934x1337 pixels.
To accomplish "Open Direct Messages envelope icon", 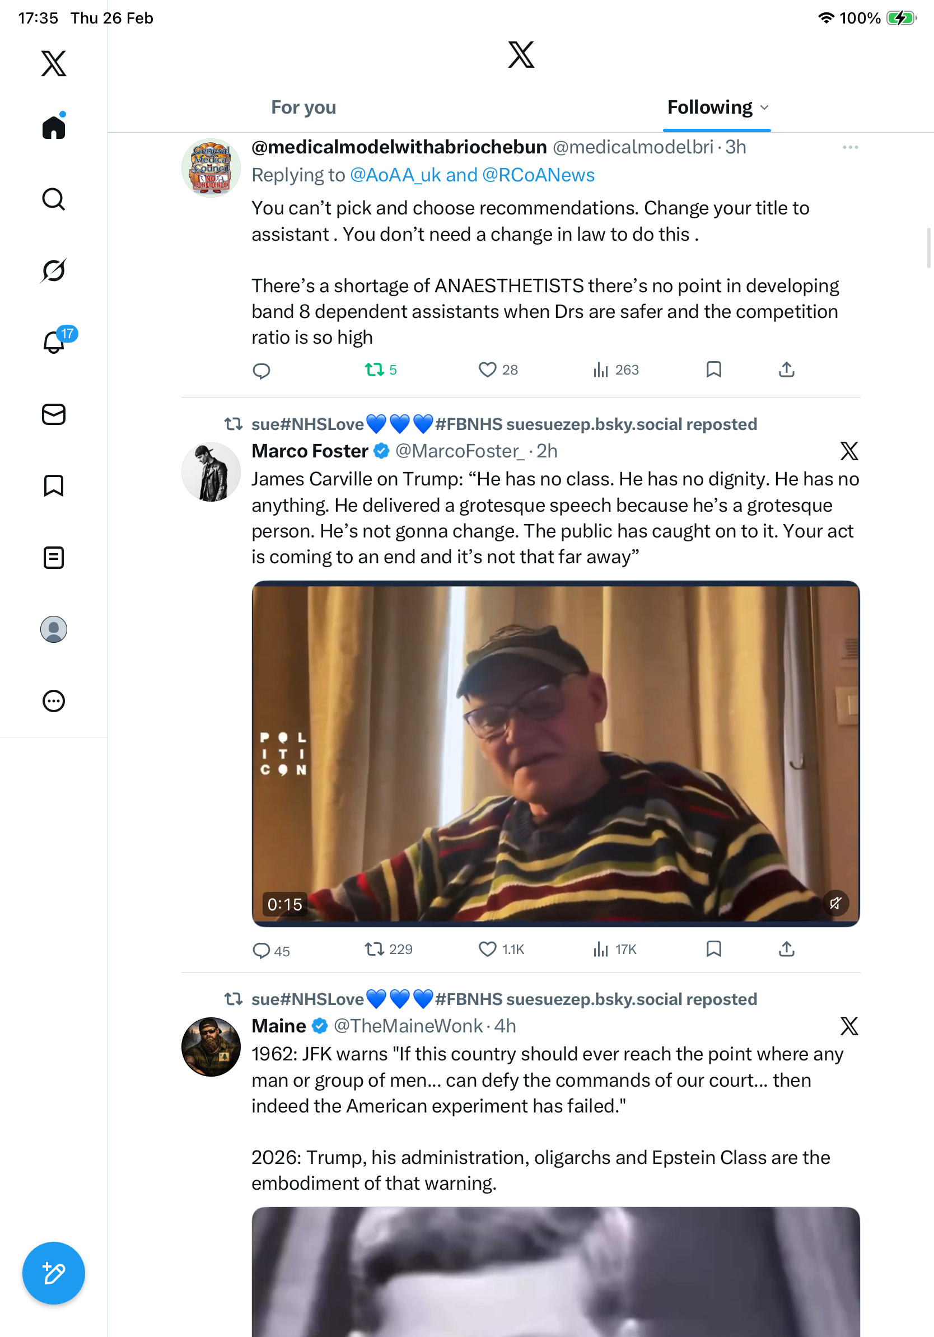I will point(54,415).
